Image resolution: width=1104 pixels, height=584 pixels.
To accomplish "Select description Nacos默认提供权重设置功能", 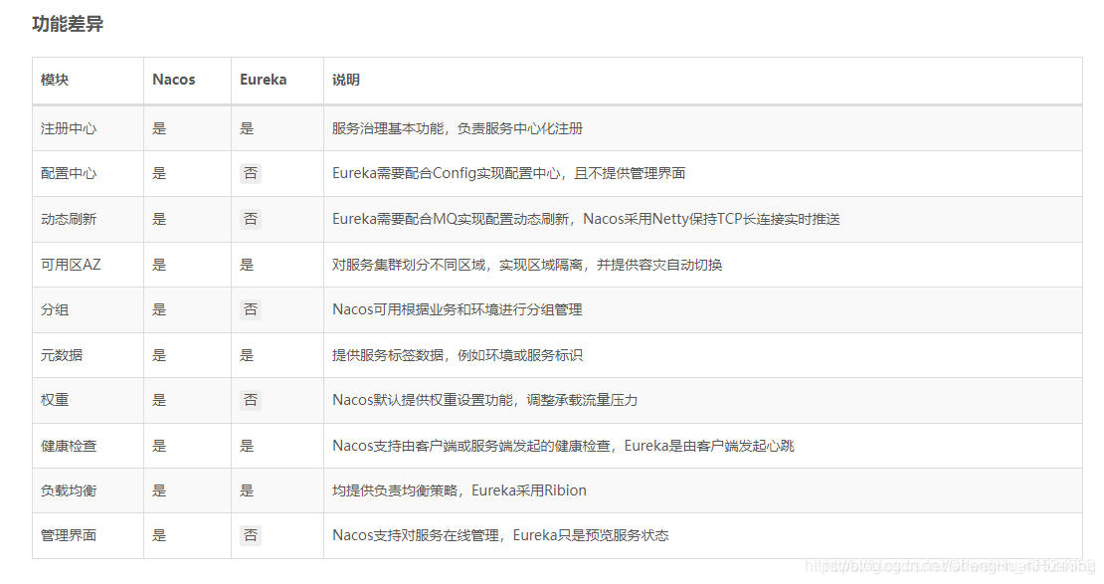I will pyautogui.click(x=484, y=400).
